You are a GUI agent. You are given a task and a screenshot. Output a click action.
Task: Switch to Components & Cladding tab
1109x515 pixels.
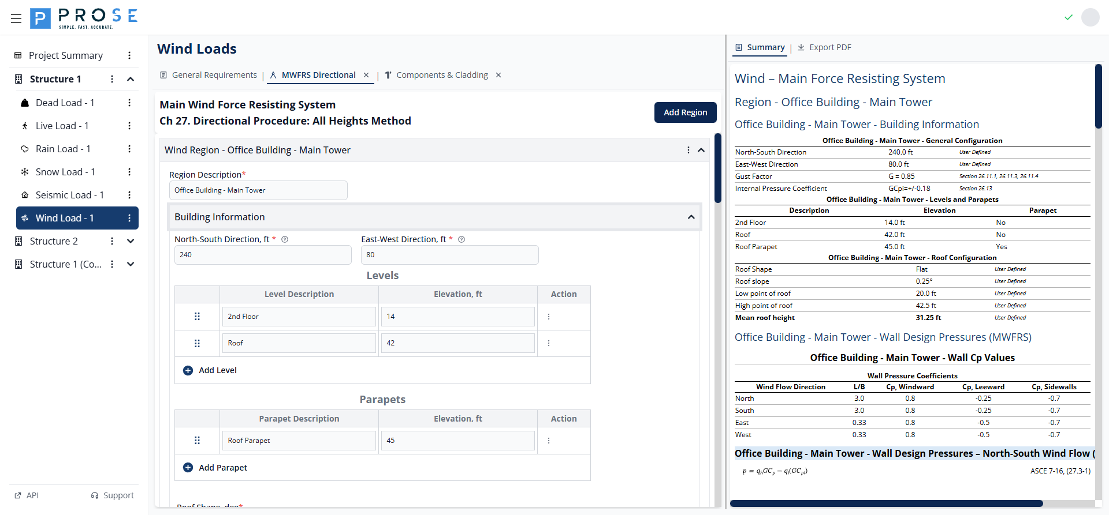(x=441, y=75)
